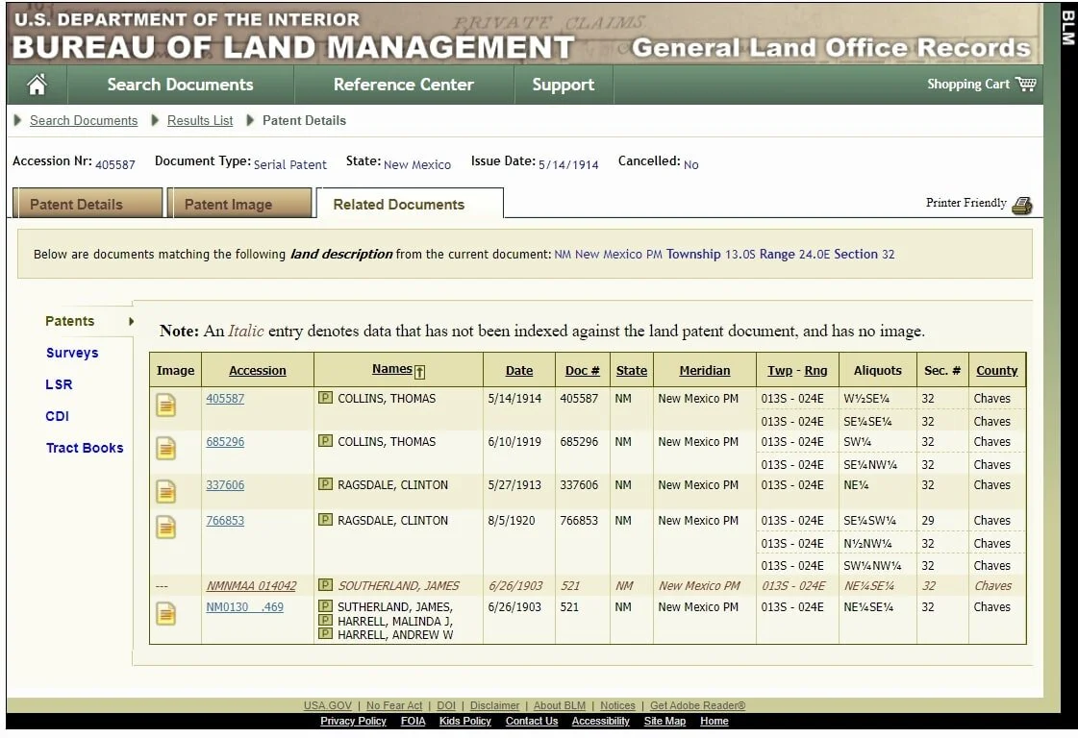1078x738 pixels.
Task: Open the About BLM footer link
Action: coord(560,705)
